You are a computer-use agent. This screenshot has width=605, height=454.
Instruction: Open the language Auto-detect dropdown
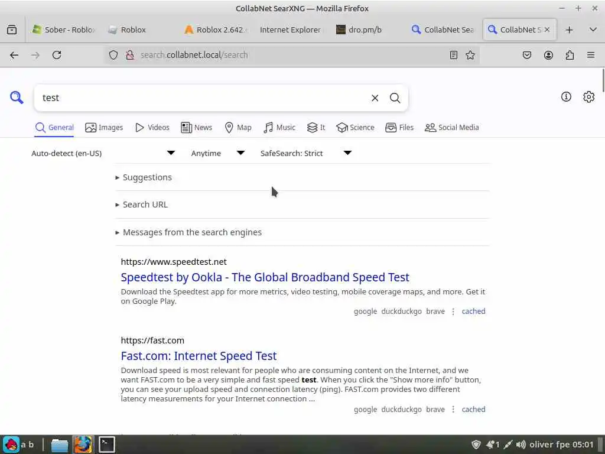point(103,153)
